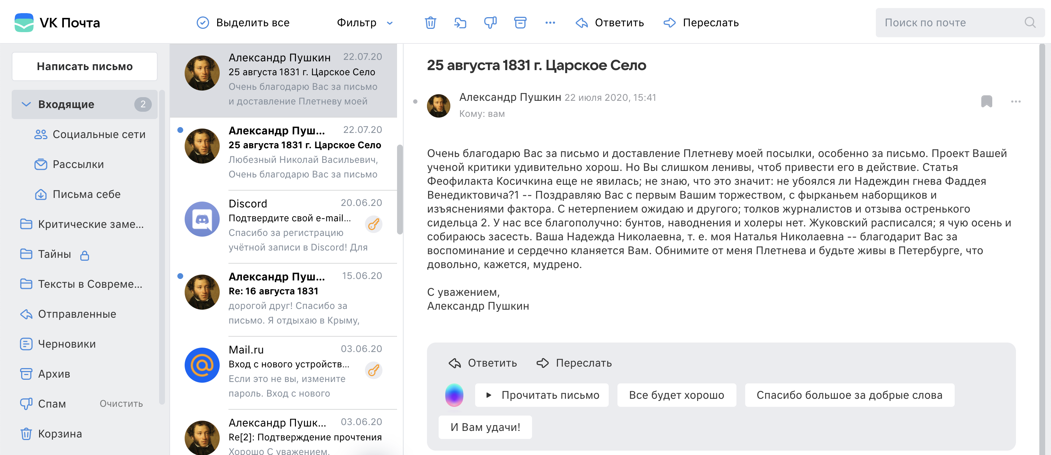Open the toolbar more options ellipsis
Screen dimensions: 1051x455
550,23
